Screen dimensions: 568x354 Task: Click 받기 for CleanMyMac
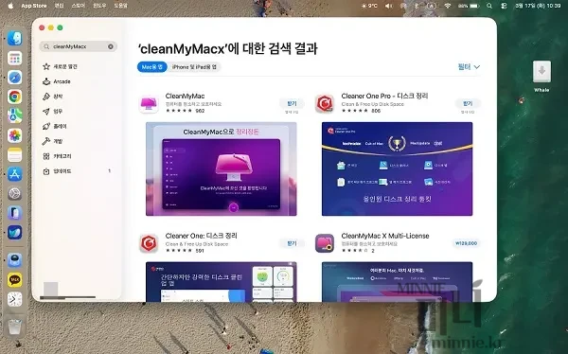point(292,103)
